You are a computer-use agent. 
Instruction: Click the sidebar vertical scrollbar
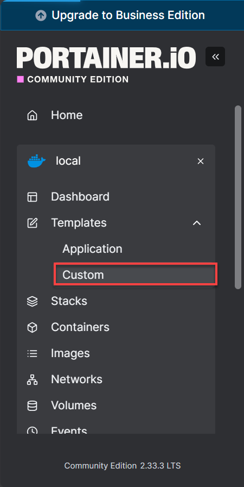pos(238,197)
